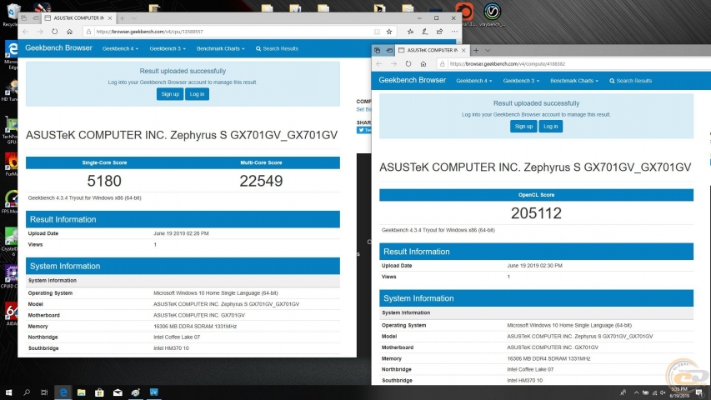Expand Geekbench 3 menu in left window
The image size is (711, 400).
pyautogui.click(x=168, y=48)
